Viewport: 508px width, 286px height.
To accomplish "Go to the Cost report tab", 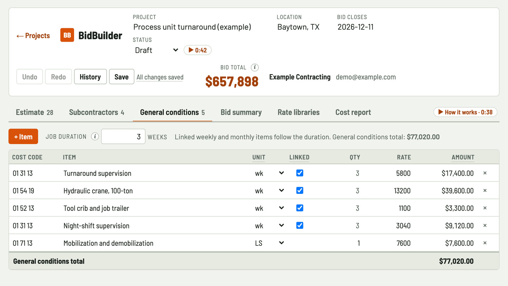I will point(353,112).
